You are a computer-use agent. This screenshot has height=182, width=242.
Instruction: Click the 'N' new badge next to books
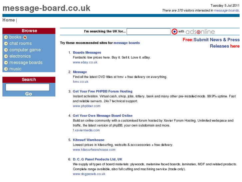(25, 37)
